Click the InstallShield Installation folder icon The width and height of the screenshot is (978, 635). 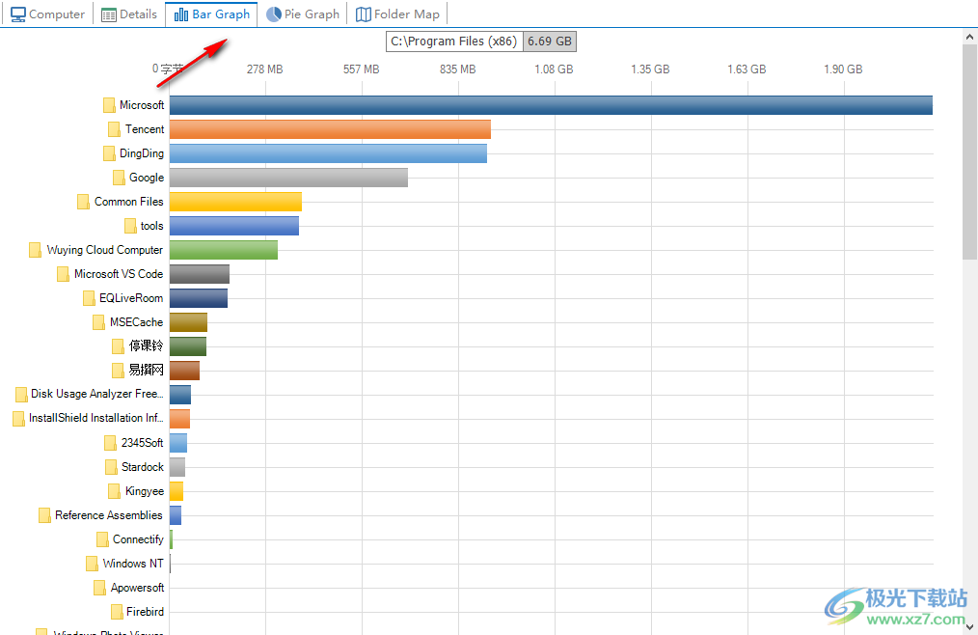[x=18, y=418]
